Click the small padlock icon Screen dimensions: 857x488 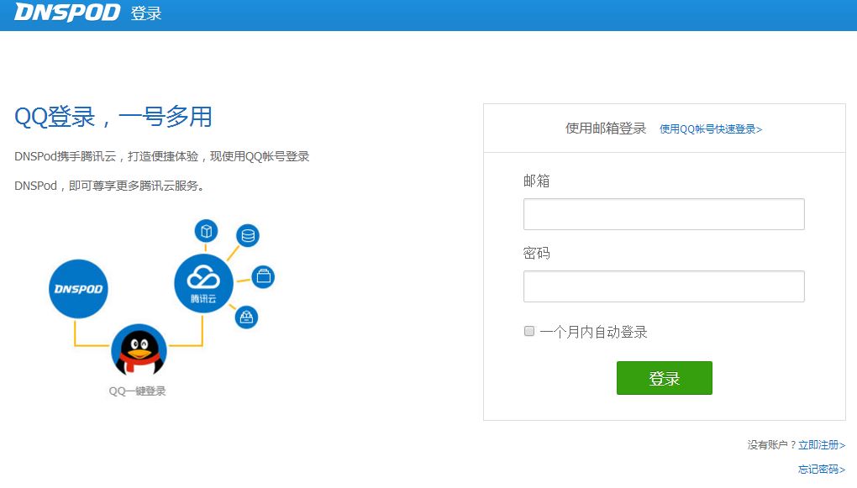tap(246, 317)
